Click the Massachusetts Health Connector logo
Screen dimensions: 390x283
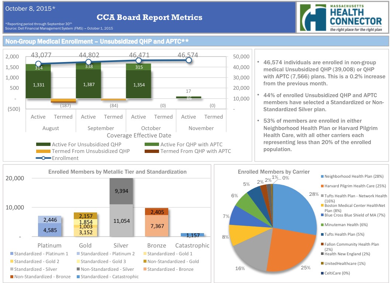(342, 18)
